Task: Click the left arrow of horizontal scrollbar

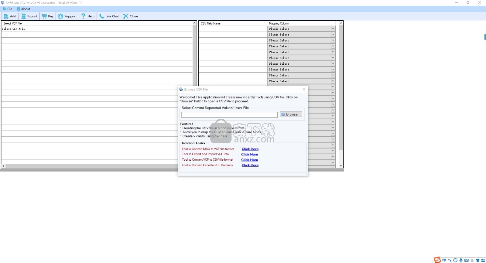Action: (x=3, y=166)
